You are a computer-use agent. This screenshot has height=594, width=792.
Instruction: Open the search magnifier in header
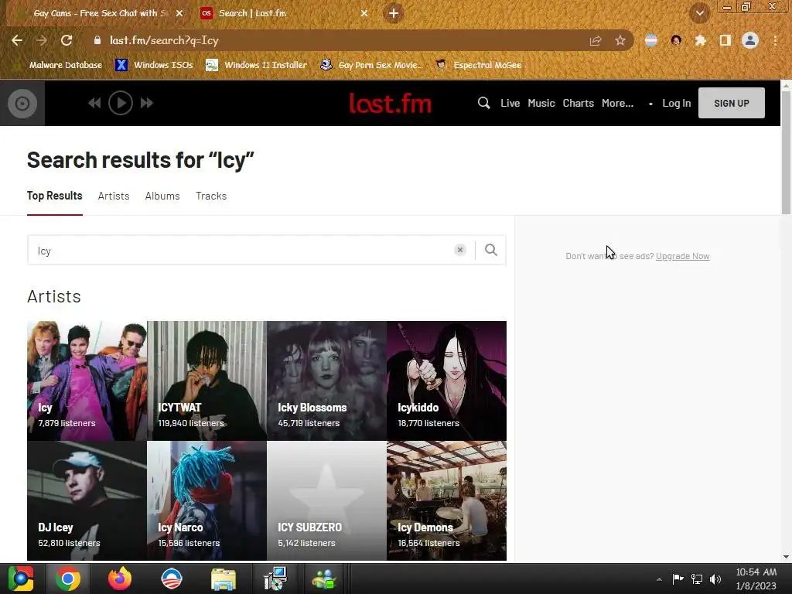483,103
